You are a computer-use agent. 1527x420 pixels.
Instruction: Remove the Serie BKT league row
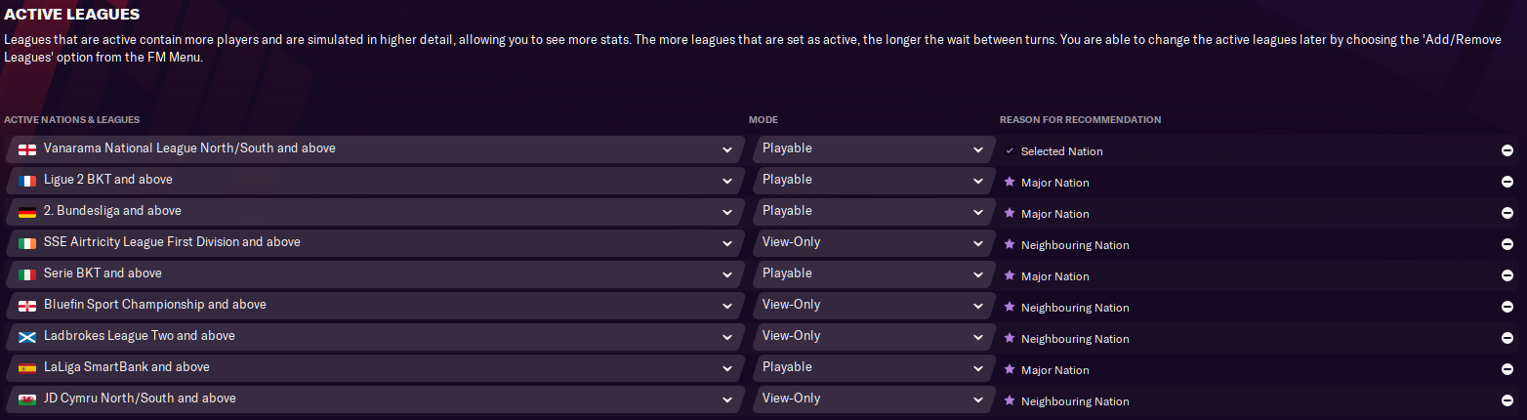tap(1507, 275)
